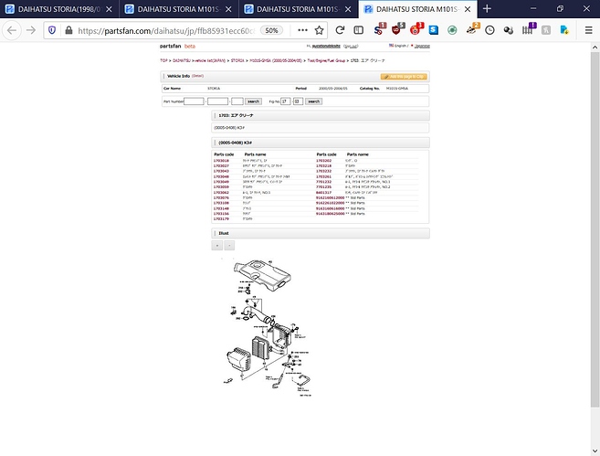Open the page actions three-dot menu
This screenshot has width=600, height=456.
pyautogui.click(x=302, y=30)
